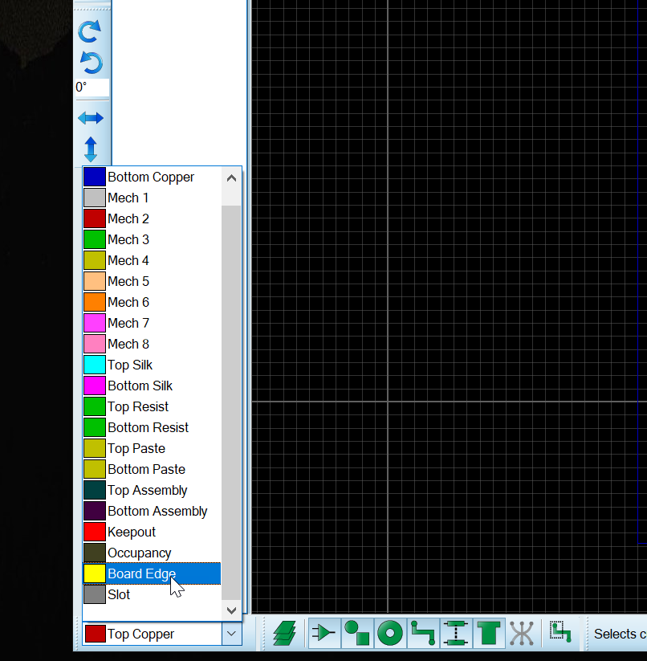Viewport: 647px width, 661px height.
Task: Click the grey ratsnest filter icon
Action: point(522,634)
